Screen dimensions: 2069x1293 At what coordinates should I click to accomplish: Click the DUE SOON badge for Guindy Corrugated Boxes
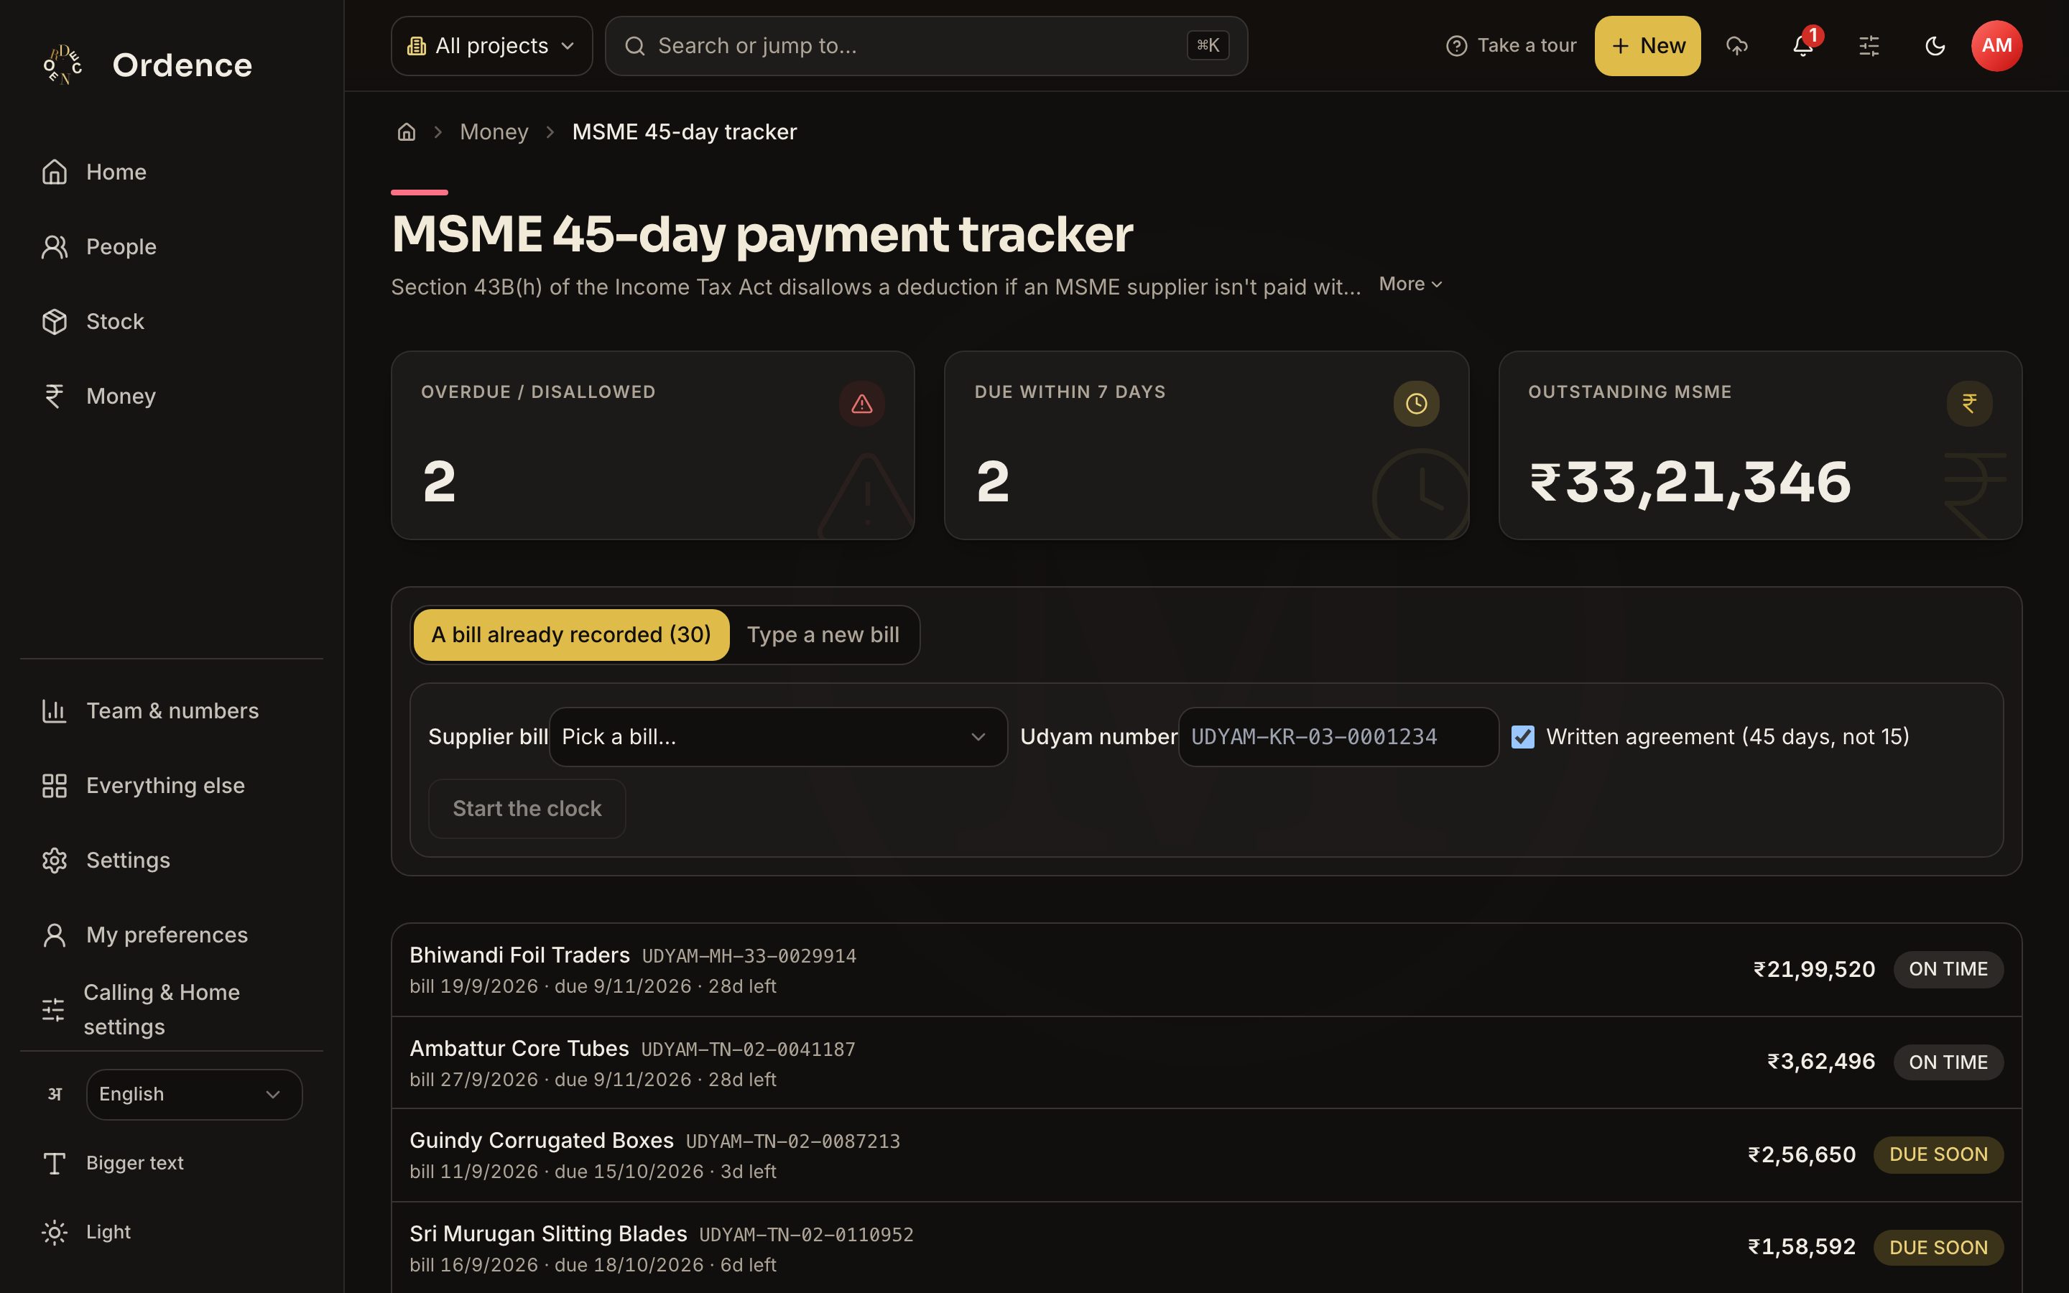click(x=1938, y=1154)
